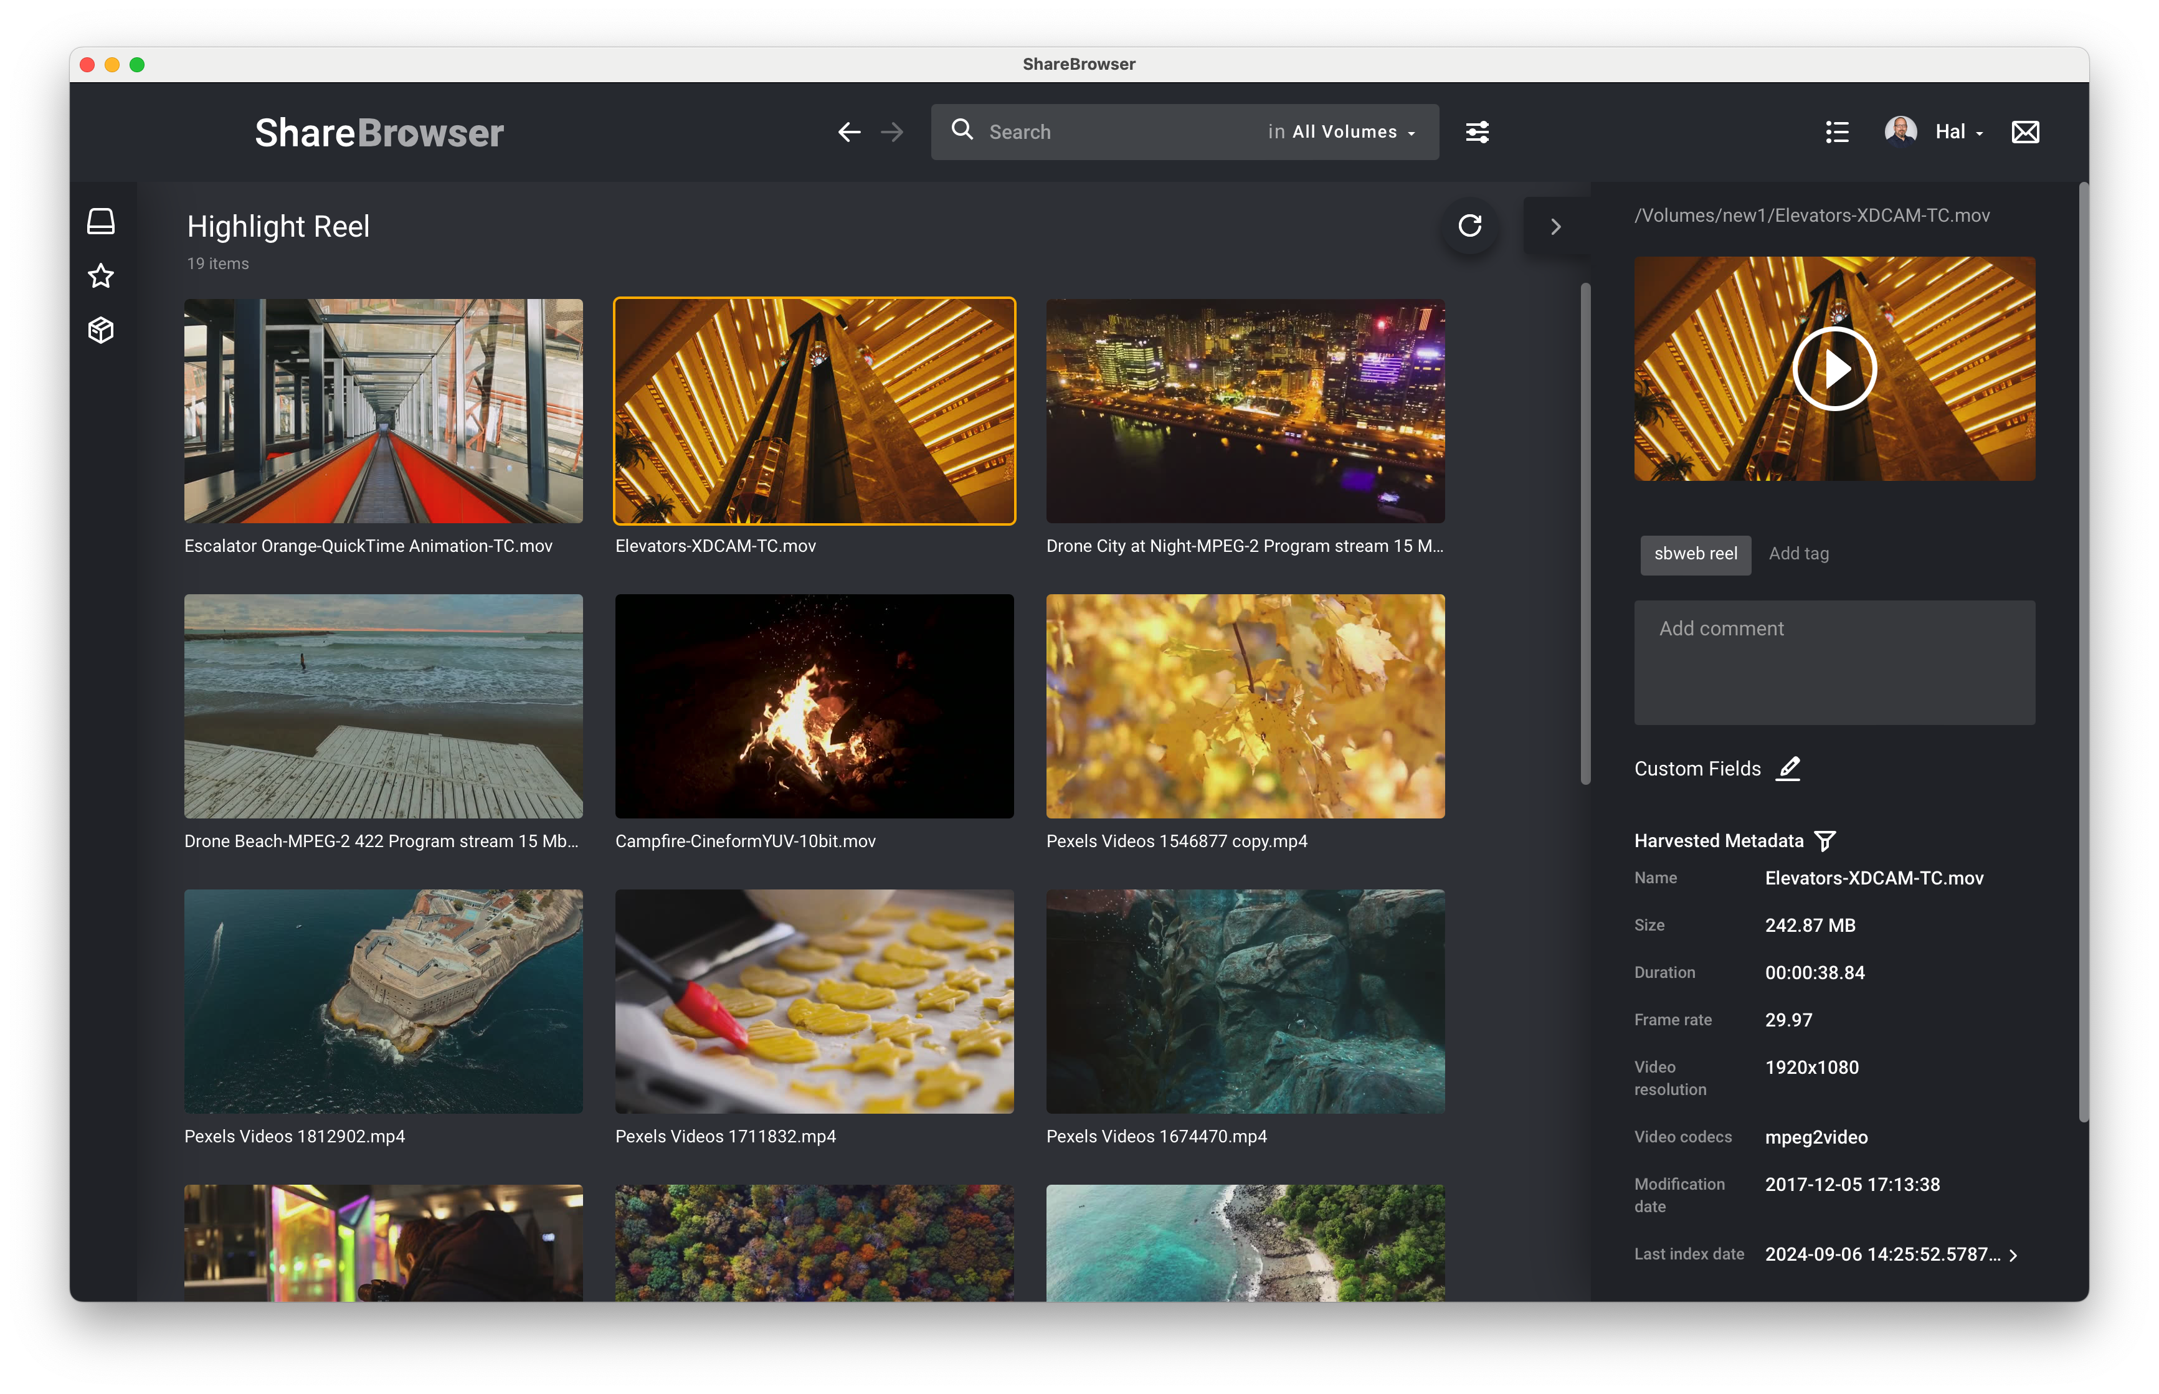Viewport: 2159px width, 1394px height.
Task: Select Campfire-CineformYUV-10bit.mov thumbnail
Action: coord(814,706)
